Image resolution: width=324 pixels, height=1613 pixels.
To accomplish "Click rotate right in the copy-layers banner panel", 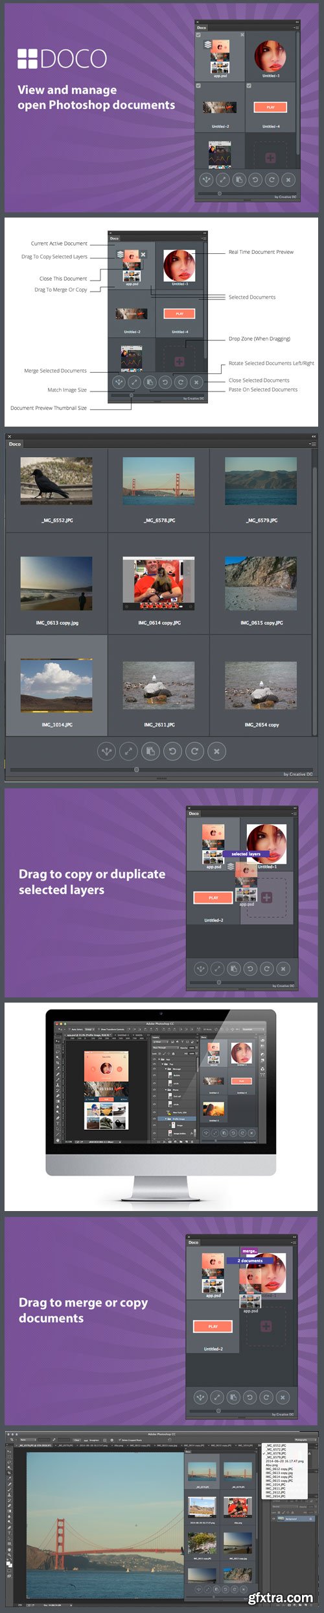I will pos(266,969).
